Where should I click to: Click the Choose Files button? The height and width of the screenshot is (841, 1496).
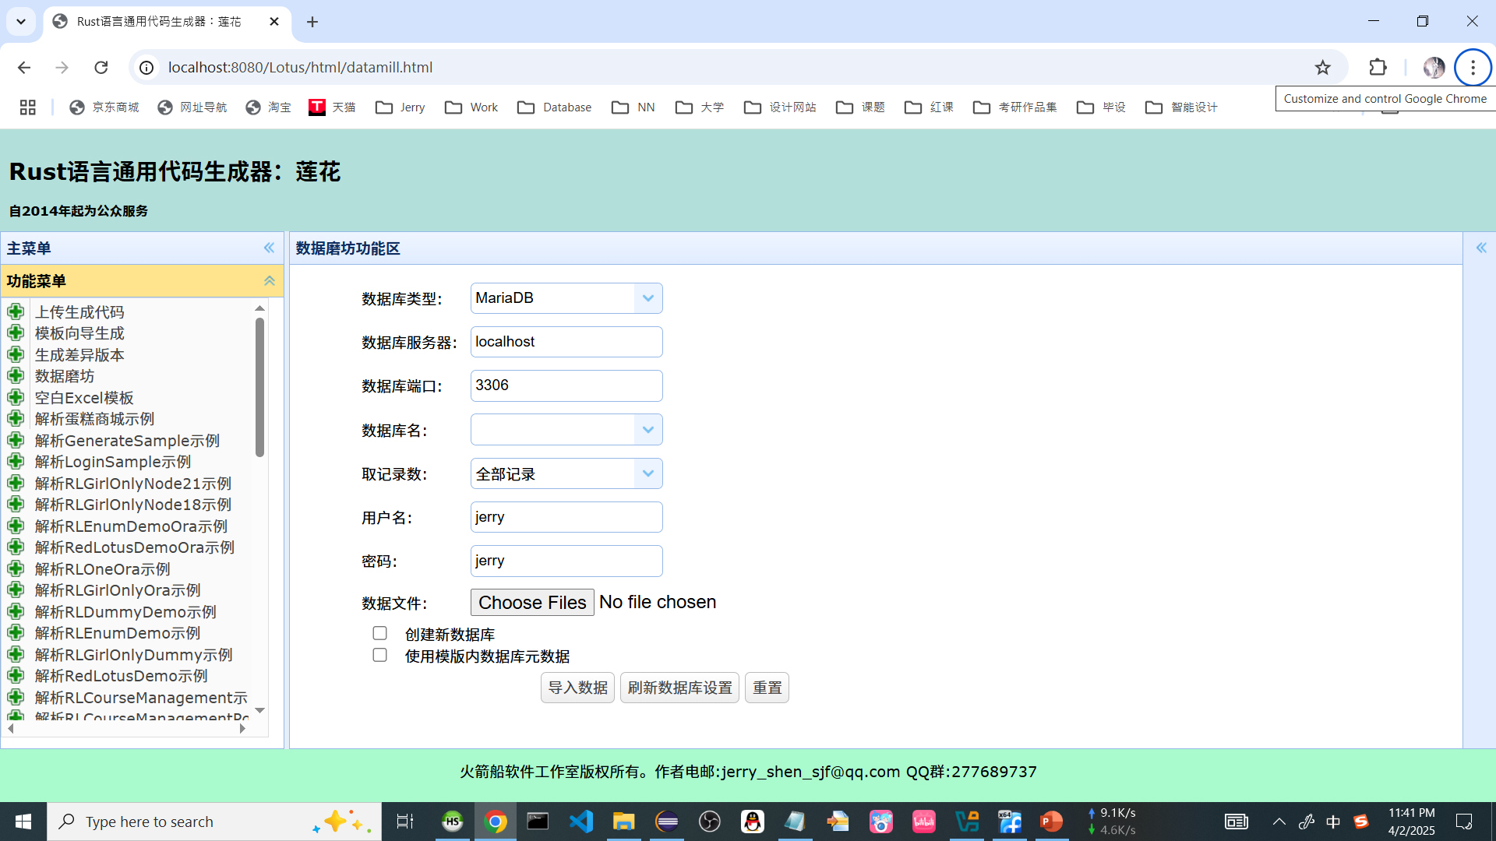coord(532,603)
